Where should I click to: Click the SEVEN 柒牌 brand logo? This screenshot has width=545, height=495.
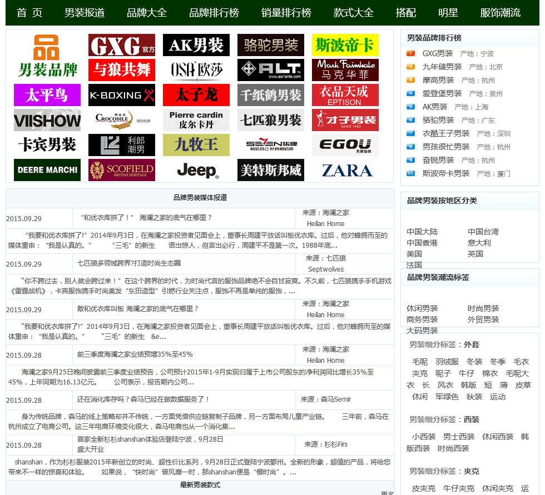[271, 145]
